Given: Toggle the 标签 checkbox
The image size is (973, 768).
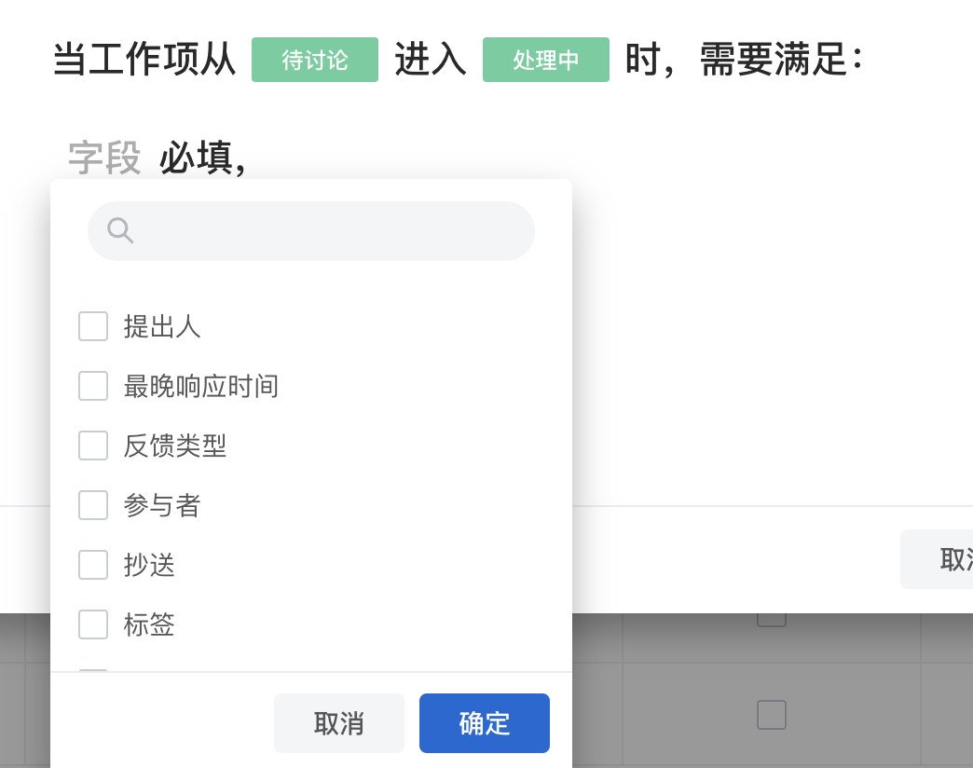Looking at the screenshot, I should (93, 624).
